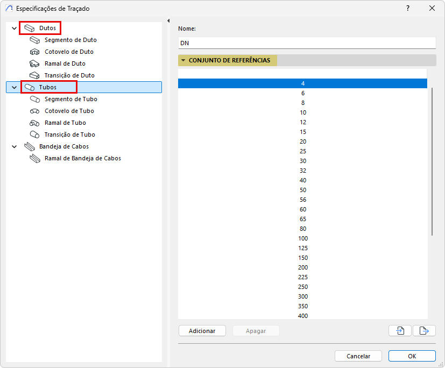Click the import reference set icon button
This screenshot has height=368, width=445.
coord(400,330)
